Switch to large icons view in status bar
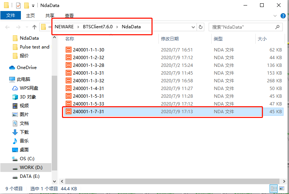The image size is (289, 194). pyautogui.click(x=281, y=188)
